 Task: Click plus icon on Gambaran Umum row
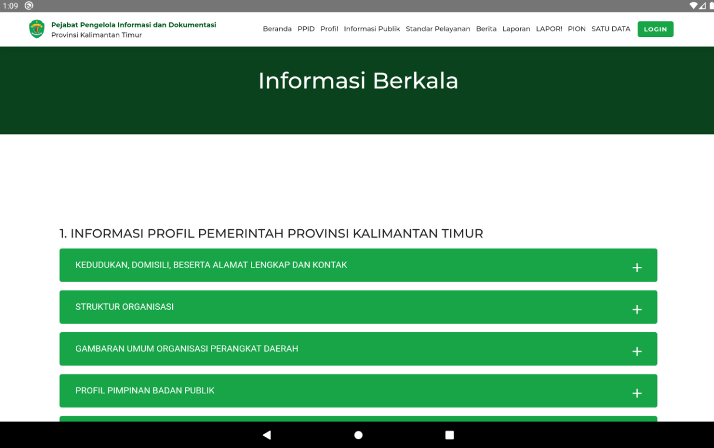pyautogui.click(x=636, y=352)
